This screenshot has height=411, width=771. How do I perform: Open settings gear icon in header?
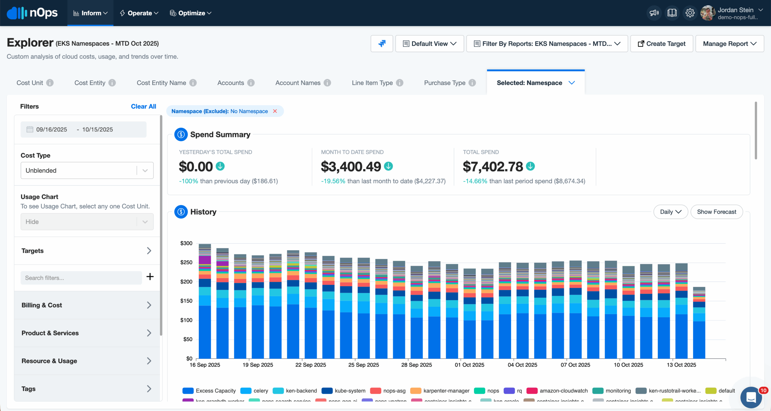[690, 13]
